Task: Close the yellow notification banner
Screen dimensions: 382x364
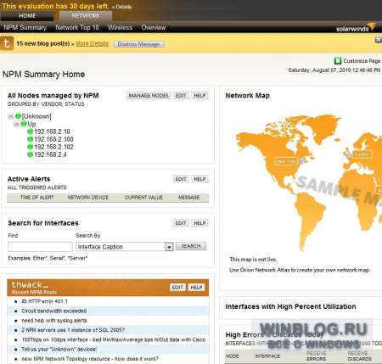Action: tap(378, 40)
